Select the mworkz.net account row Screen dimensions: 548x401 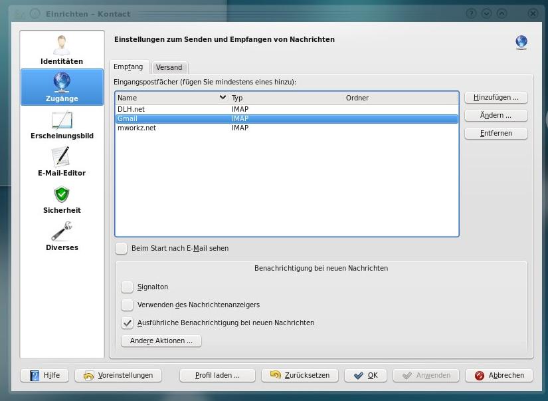pyautogui.click(x=137, y=128)
